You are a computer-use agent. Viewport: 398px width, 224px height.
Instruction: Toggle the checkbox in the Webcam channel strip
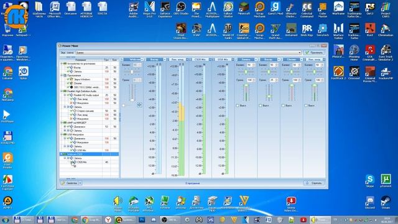124,105
